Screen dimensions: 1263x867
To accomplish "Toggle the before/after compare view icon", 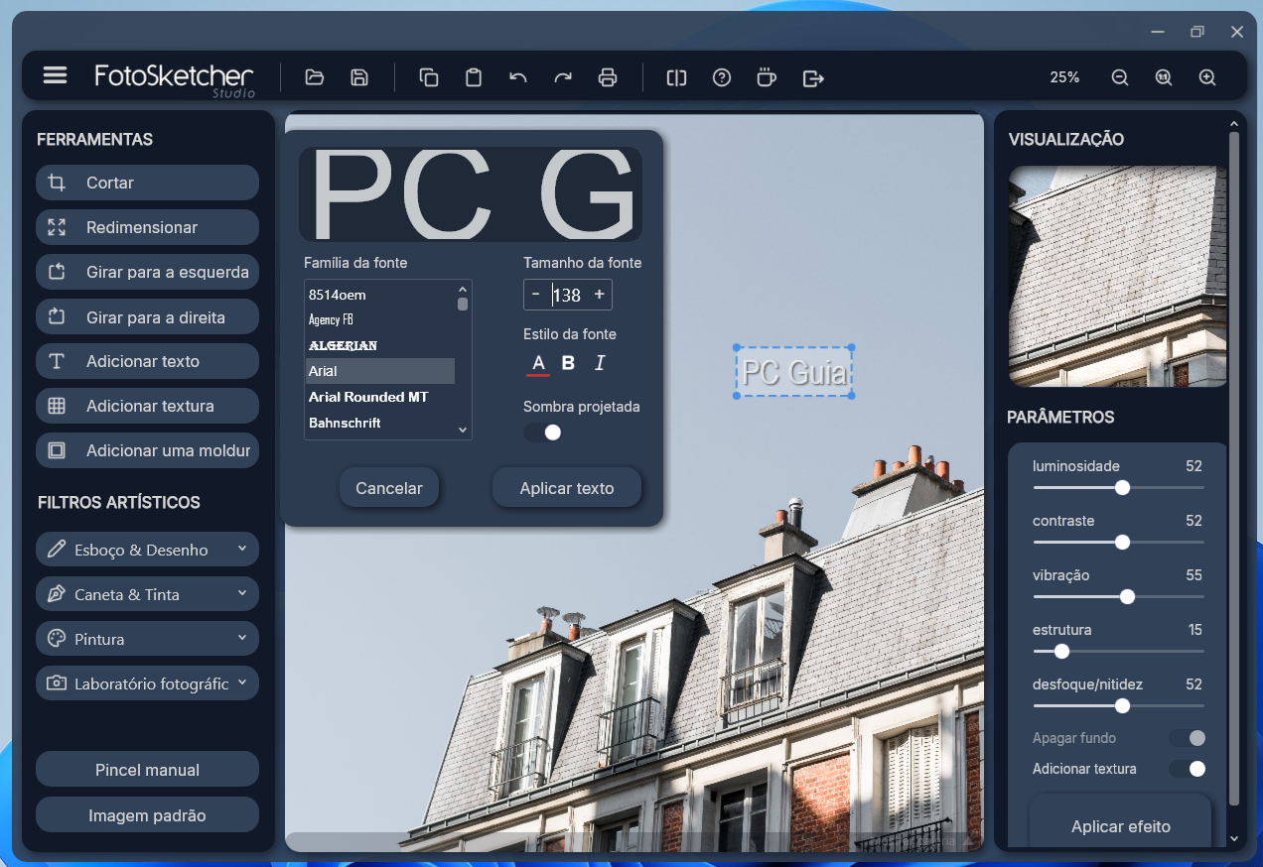I will 676,77.
